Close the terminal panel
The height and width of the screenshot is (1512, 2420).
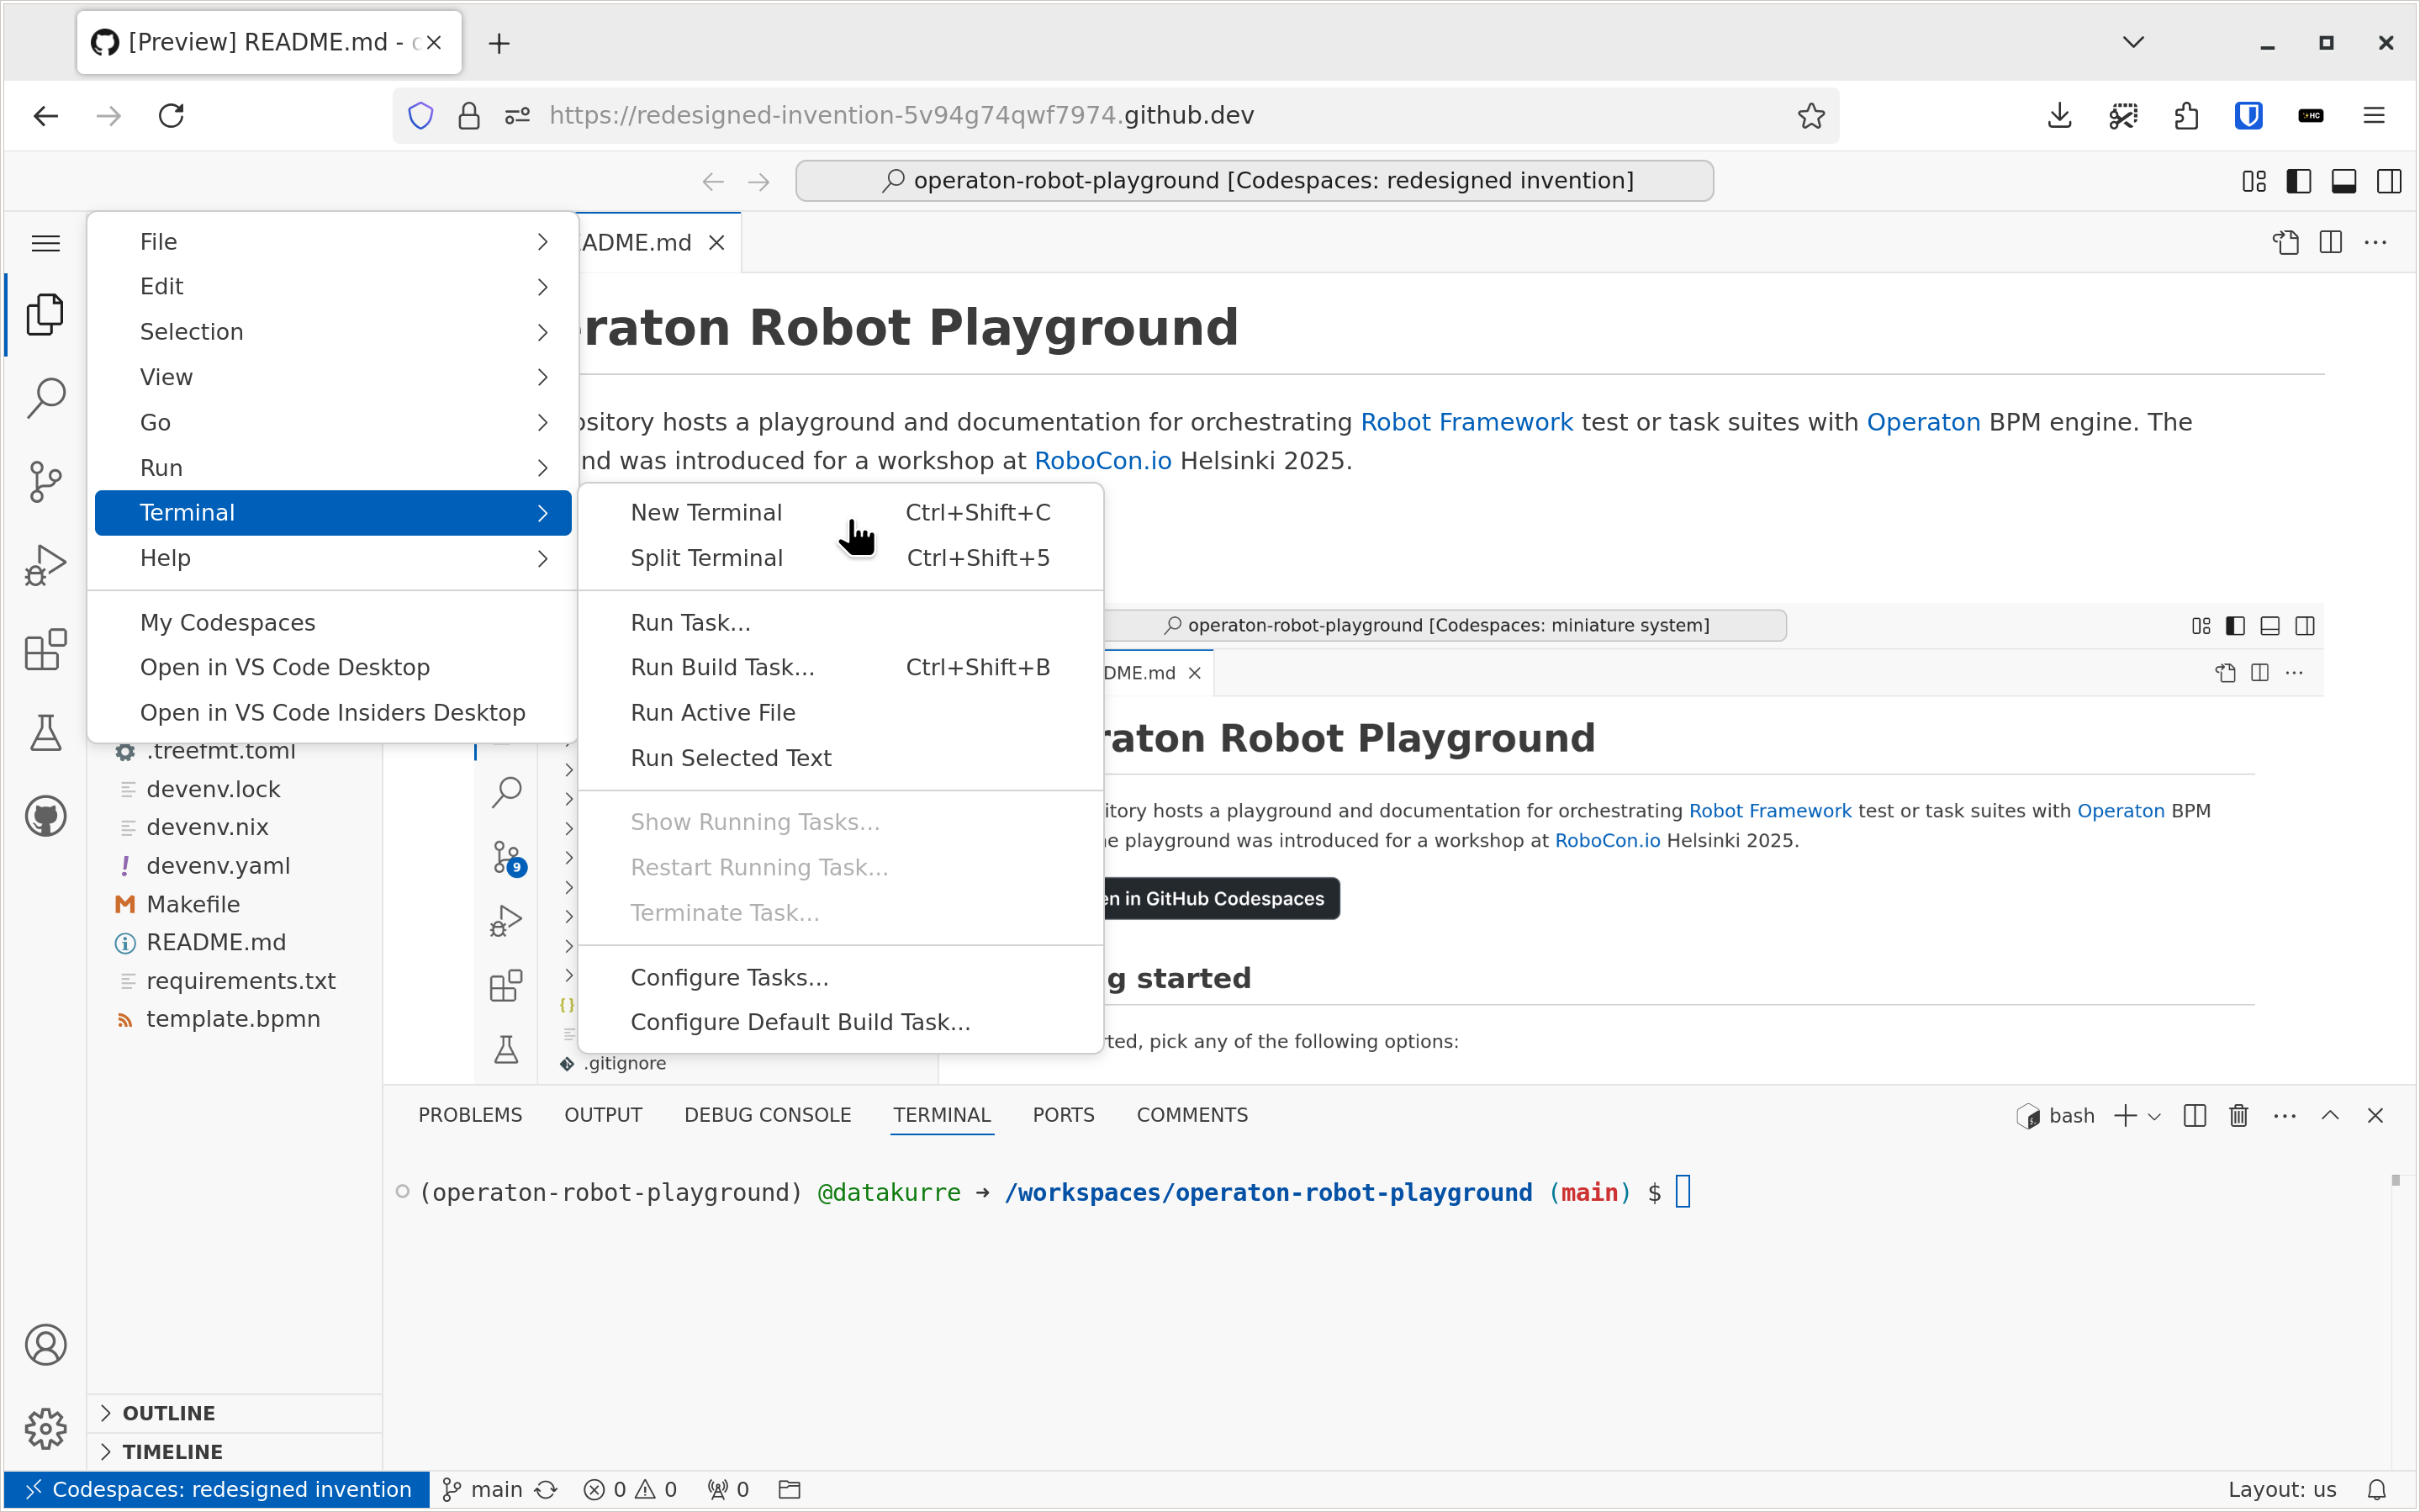pos(2376,1116)
